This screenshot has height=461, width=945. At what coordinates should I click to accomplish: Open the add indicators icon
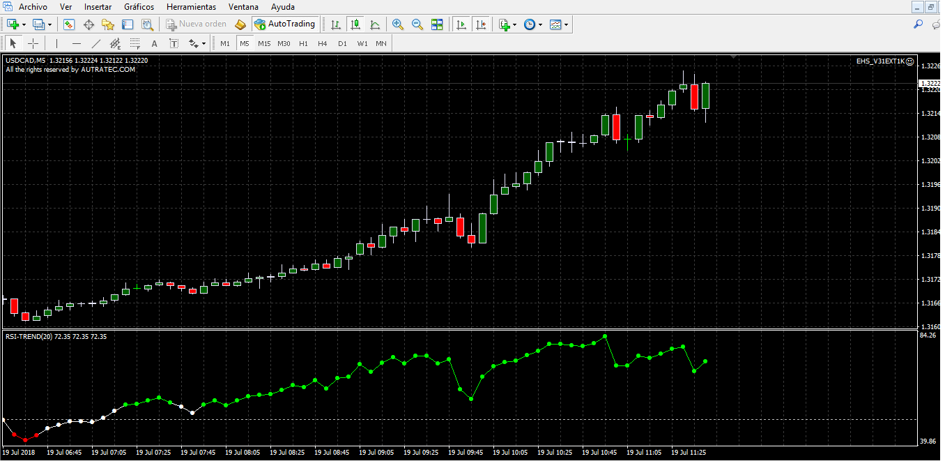505,24
